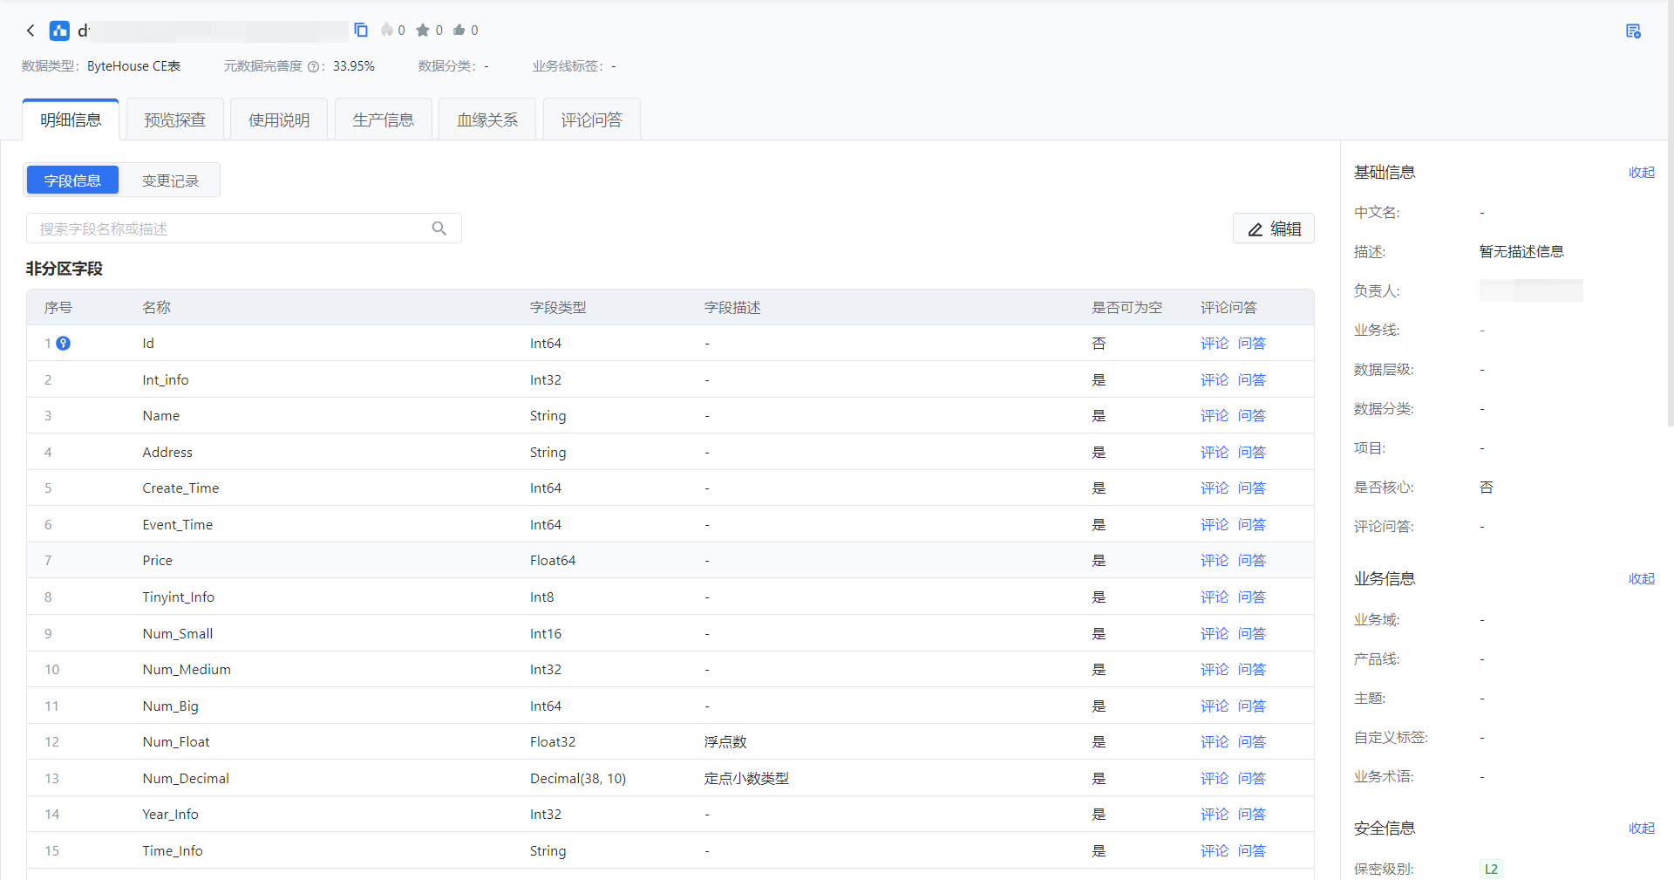Image resolution: width=1674 pixels, height=880 pixels.
Task: Click the Float64 type cell
Action: point(553,561)
